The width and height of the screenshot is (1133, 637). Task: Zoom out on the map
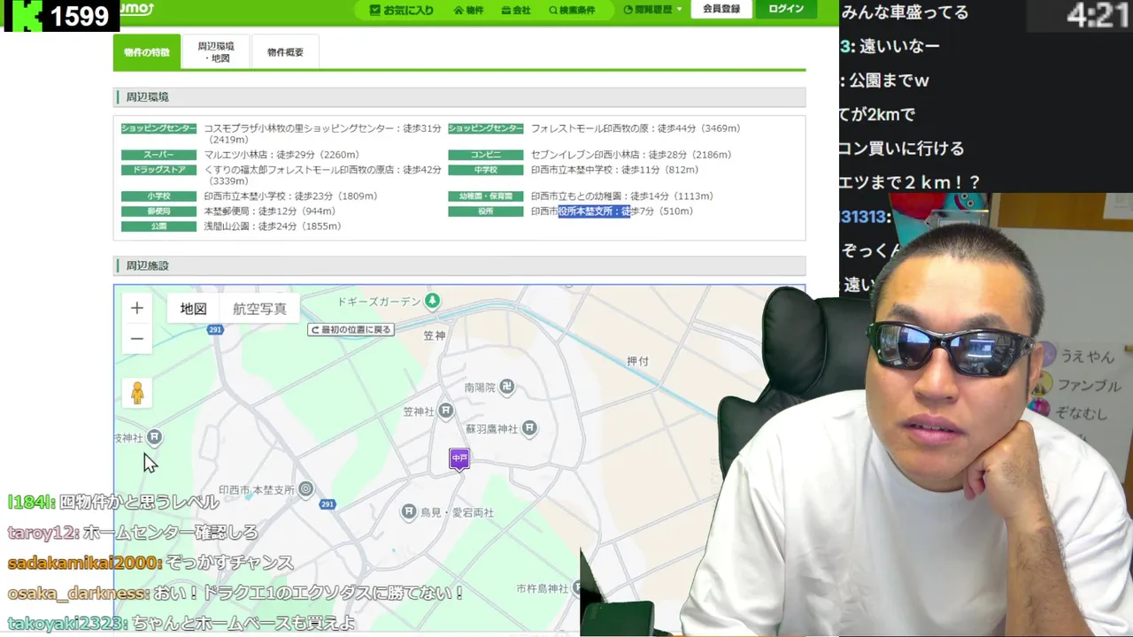136,338
